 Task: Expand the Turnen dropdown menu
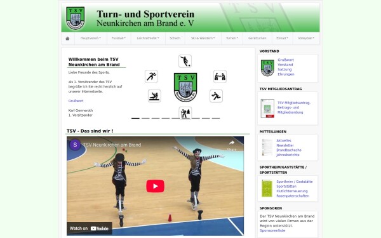232,38
